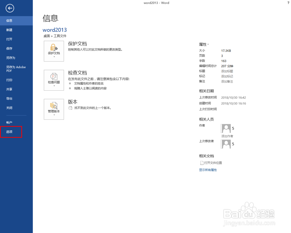Click the document icon beside 打开文件位置
The image size is (291, 233).
202,163
